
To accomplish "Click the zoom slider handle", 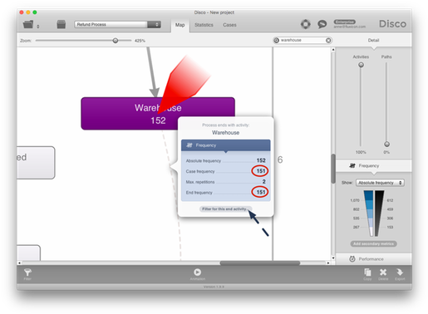I will [116, 41].
